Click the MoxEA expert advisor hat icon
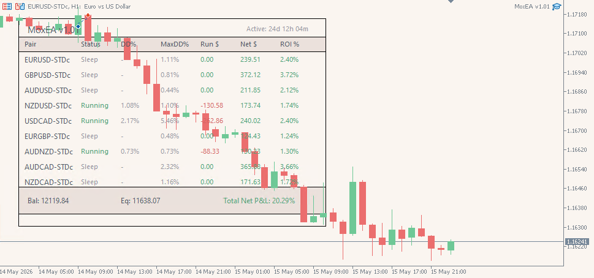This screenshot has height=278, width=594. (x=557, y=7)
